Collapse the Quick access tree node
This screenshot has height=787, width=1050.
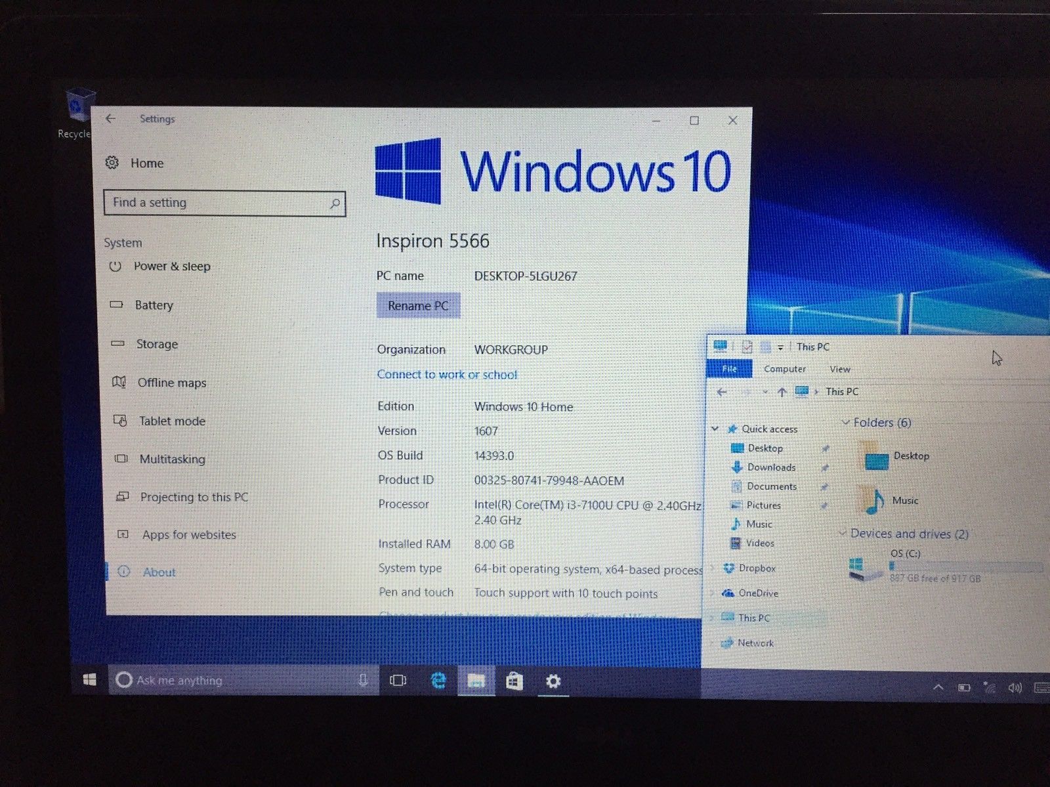point(715,429)
